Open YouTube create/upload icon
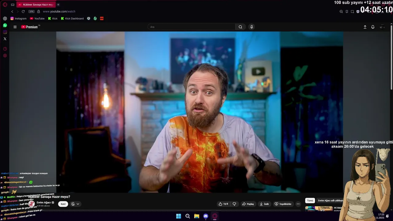This screenshot has height=221, width=393. (x=365, y=27)
